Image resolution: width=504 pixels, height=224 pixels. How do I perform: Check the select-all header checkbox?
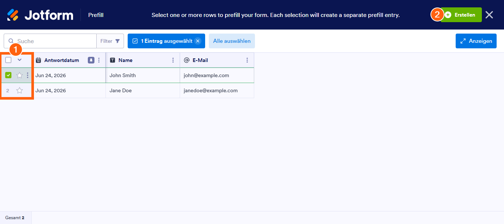8,60
